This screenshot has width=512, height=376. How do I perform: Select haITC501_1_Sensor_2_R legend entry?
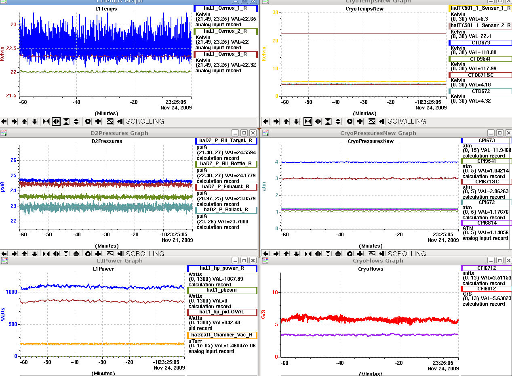tap(480, 25)
